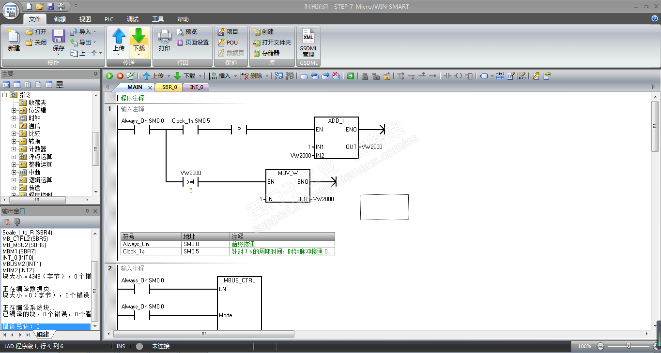Open 导入 import dropdown
Viewport: 661px width, 353px height.
(x=83, y=32)
